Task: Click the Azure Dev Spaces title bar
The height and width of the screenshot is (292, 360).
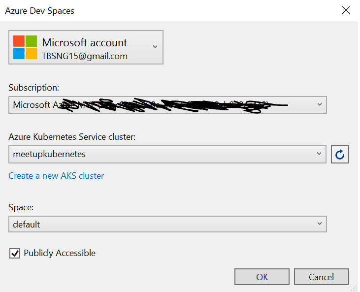Action: pyautogui.click(x=148, y=10)
